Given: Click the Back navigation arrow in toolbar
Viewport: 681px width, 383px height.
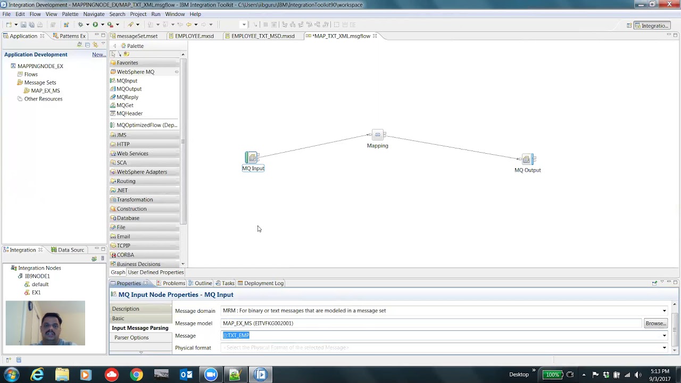Looking at the screenshot, I should [189, 24].
